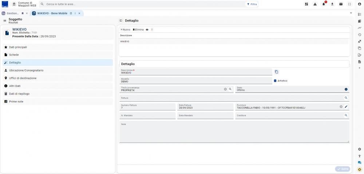
Task: Click the Salva button
Action: [x=343, y=169]
